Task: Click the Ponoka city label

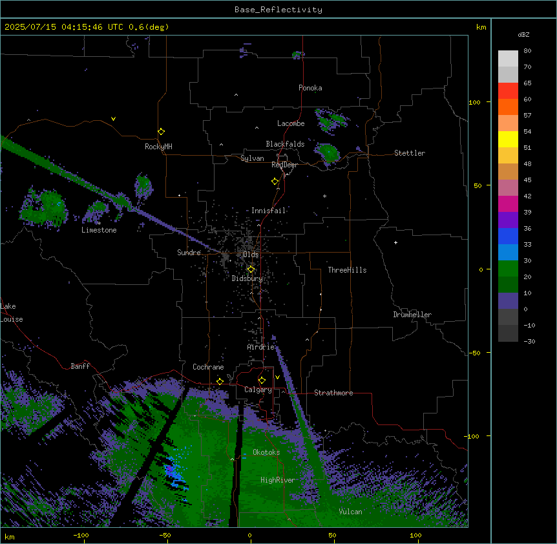Action: point(310,88)
